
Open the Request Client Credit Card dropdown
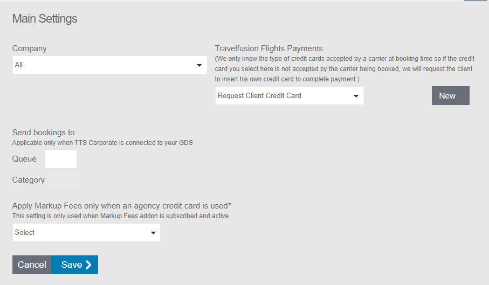[283, 96]
